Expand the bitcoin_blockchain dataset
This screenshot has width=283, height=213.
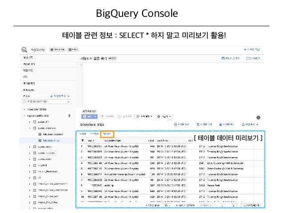point(30,172)
